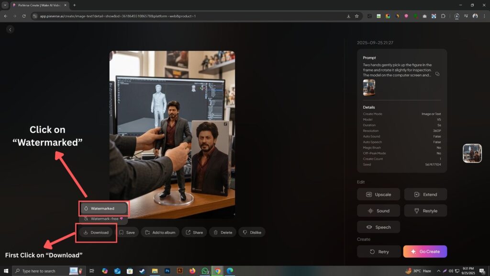The width and height of the screenshot is (490, 276).
Task: Select the video thumbnail on right edge
Action: 472,153
